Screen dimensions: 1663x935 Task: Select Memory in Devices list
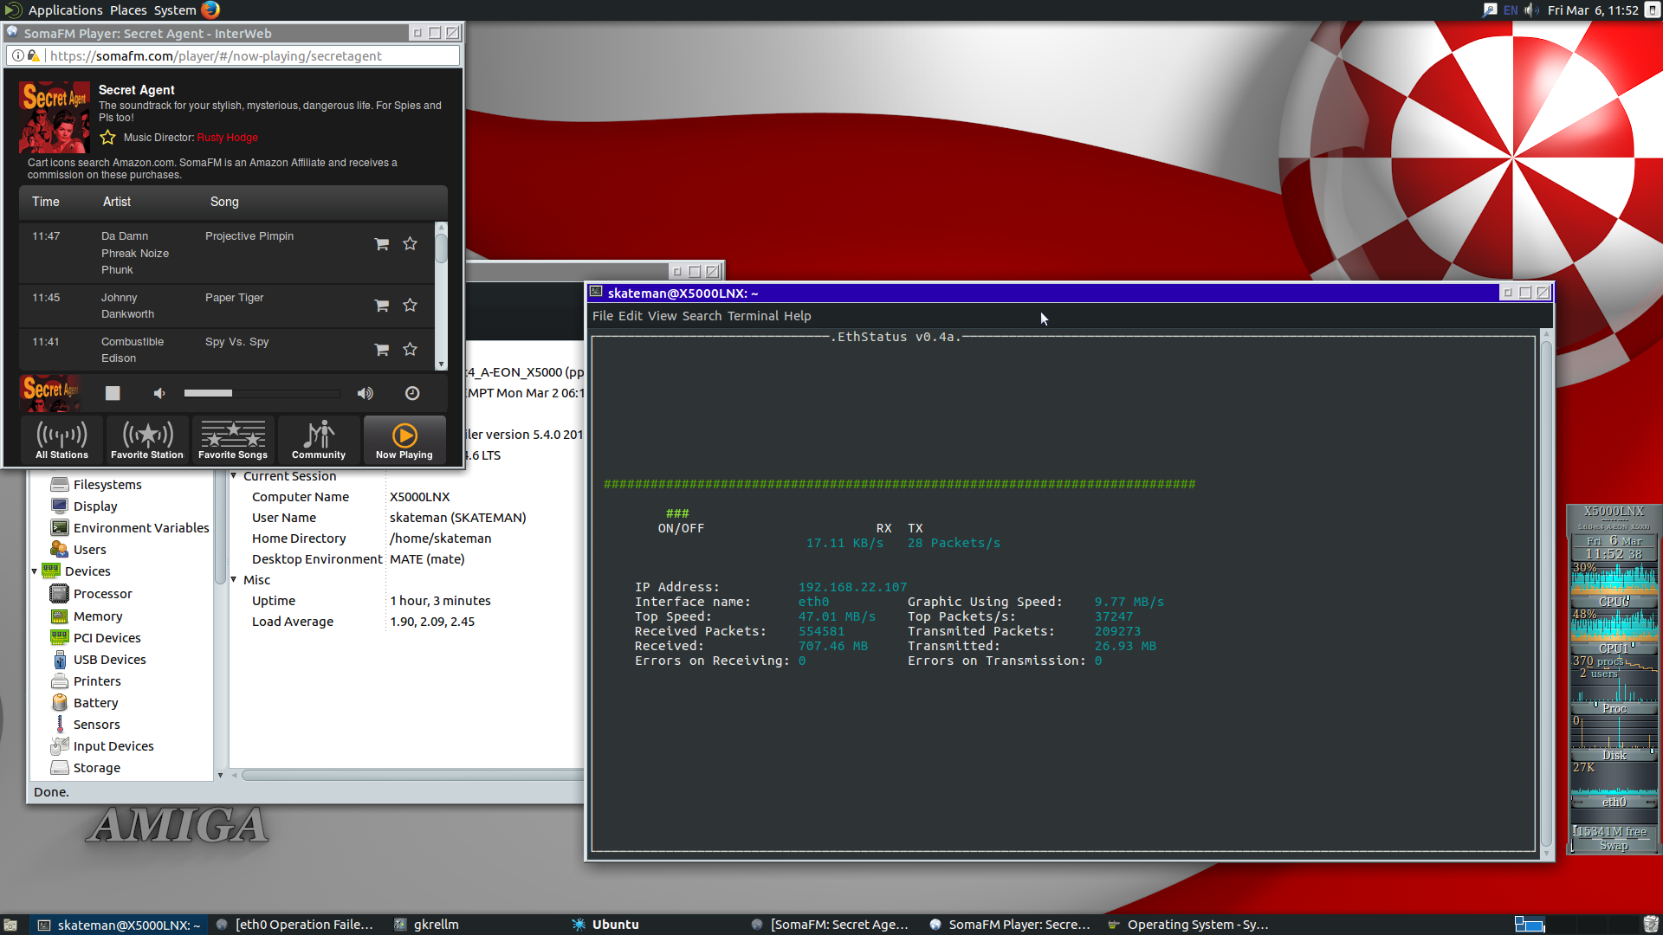pos(98,616)
